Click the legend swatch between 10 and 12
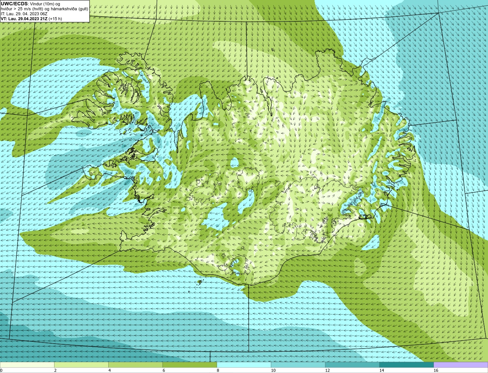The width and height of the screenshot is (488, 373). [x=298, y=365]
